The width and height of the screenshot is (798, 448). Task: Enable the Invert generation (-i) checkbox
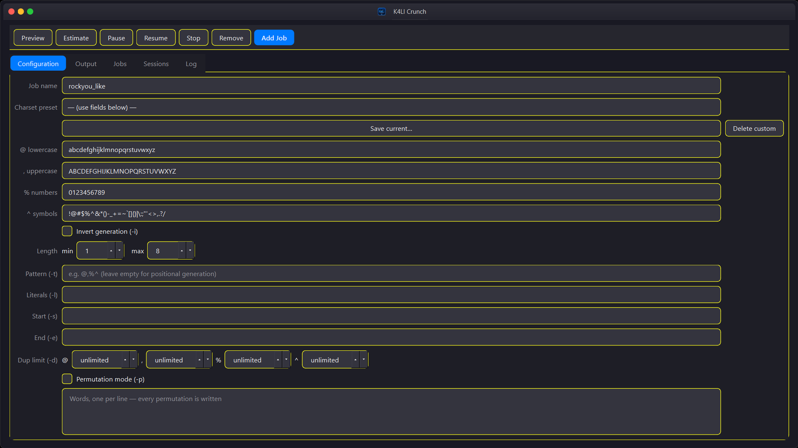(x=67, y=231)
